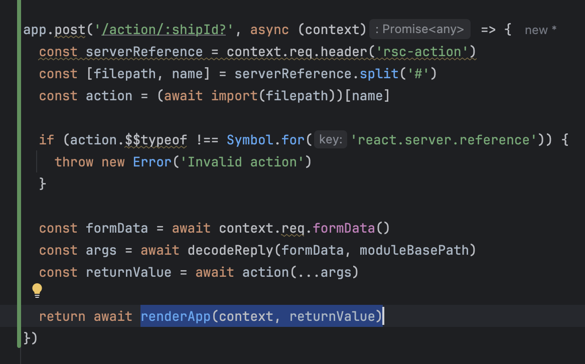Viewport: 585px width, 364px height.
Task: Click the green change marker in the gutter
Action: pyautogui.click(x=19, y=174)
